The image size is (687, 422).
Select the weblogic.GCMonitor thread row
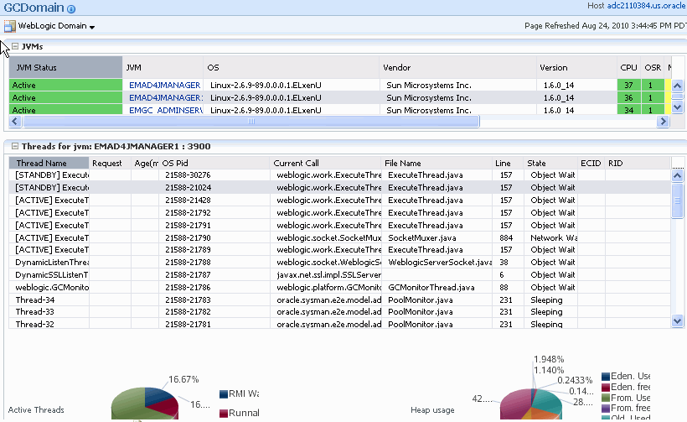click(339, 287)
